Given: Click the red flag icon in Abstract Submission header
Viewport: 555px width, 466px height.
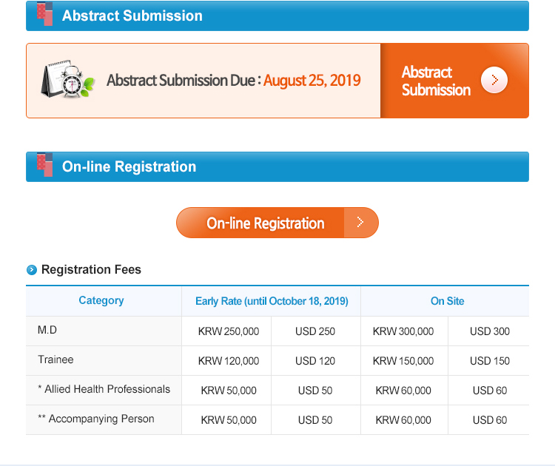Looking at the screenshot, I should [45, 13].
